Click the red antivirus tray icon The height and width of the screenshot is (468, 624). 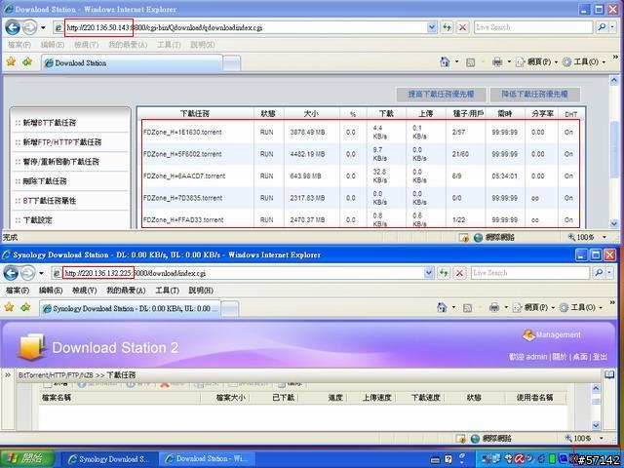pos(520,459)
